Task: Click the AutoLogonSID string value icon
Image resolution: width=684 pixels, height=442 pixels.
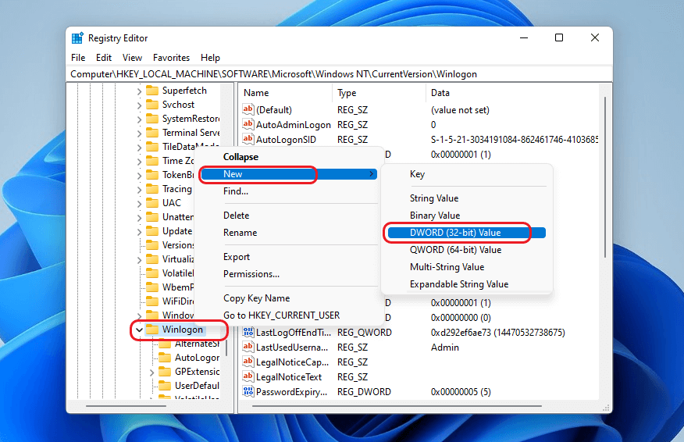Action: click(x=248, y=139)
